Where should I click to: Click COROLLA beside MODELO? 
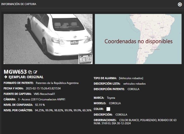coord(115,103)
